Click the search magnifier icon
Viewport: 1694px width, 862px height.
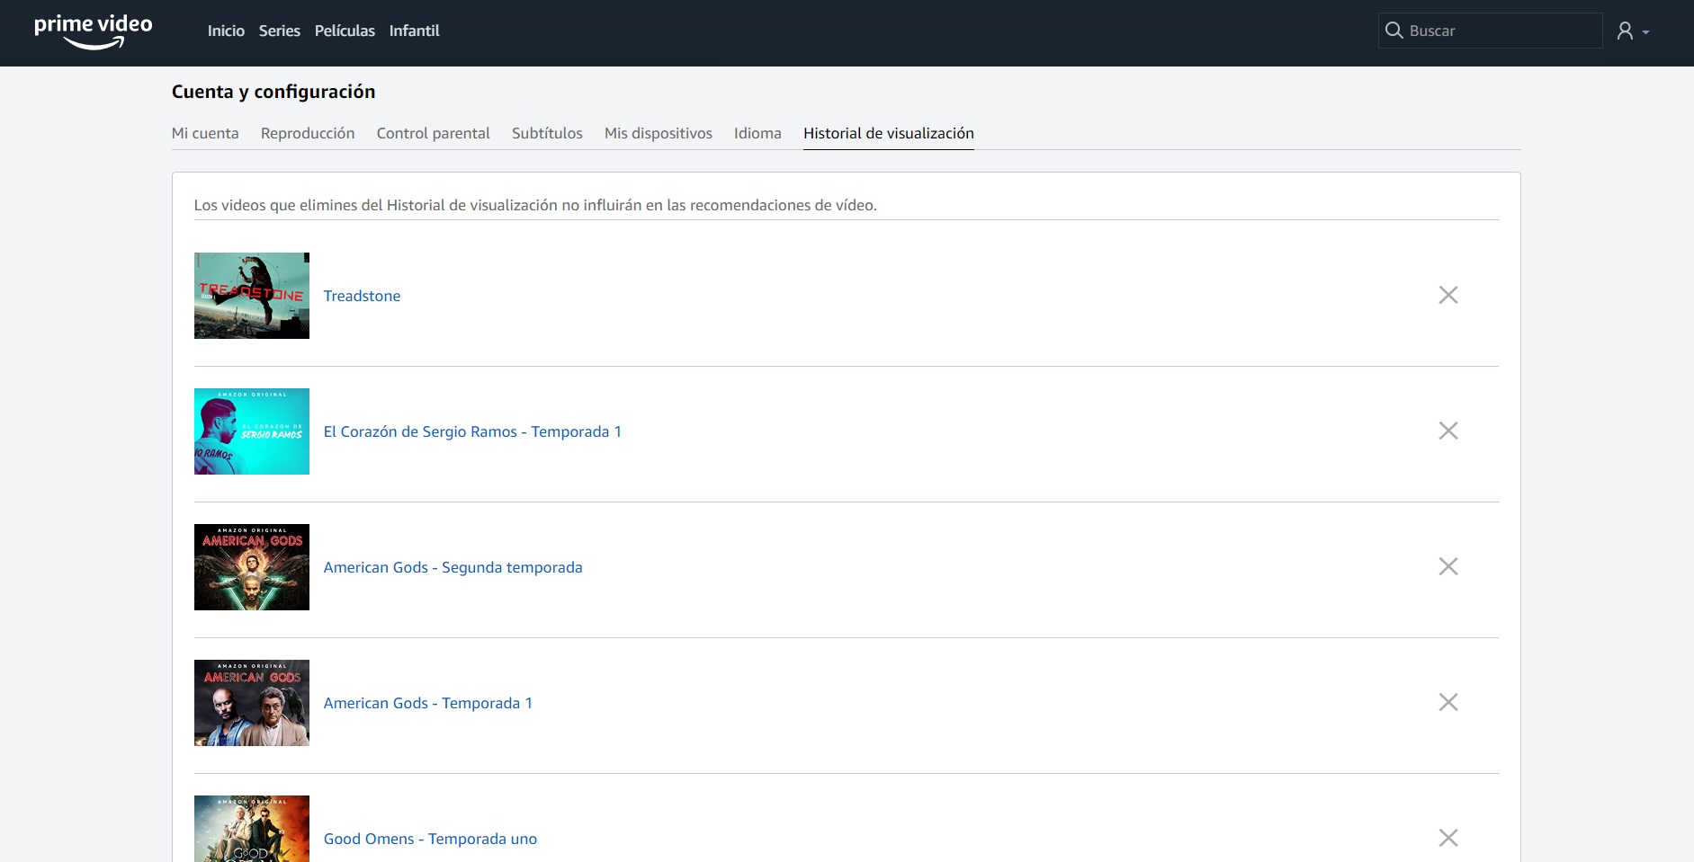pyautogui.click(x=1394, y=31)
